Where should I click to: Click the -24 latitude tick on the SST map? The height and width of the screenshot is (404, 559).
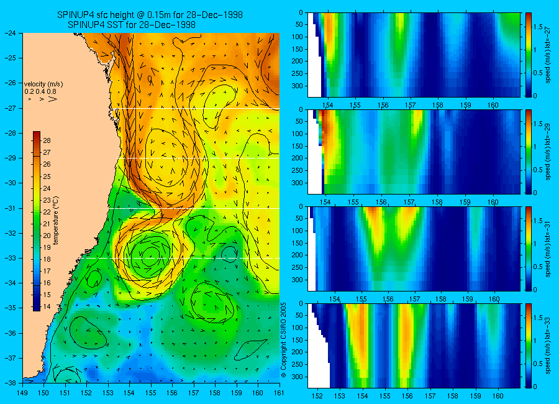pos(11,33)
